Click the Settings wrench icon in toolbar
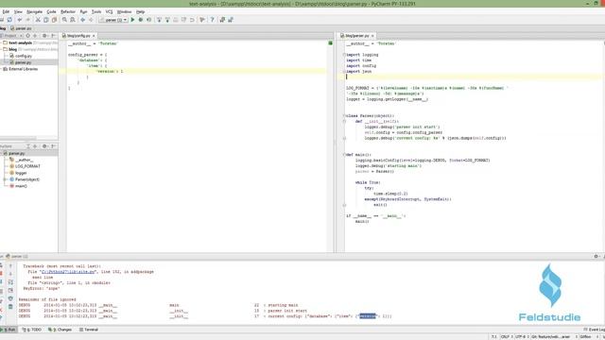This screenshot has height=340, width=605. click(202, 20)
